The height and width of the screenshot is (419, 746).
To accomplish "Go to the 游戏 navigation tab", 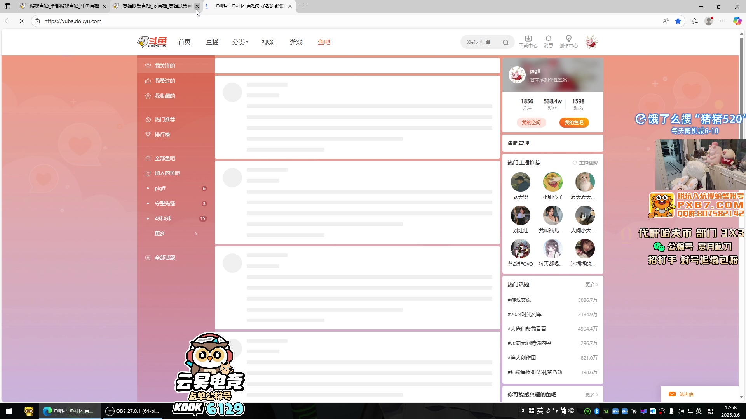I will (296, 42).
